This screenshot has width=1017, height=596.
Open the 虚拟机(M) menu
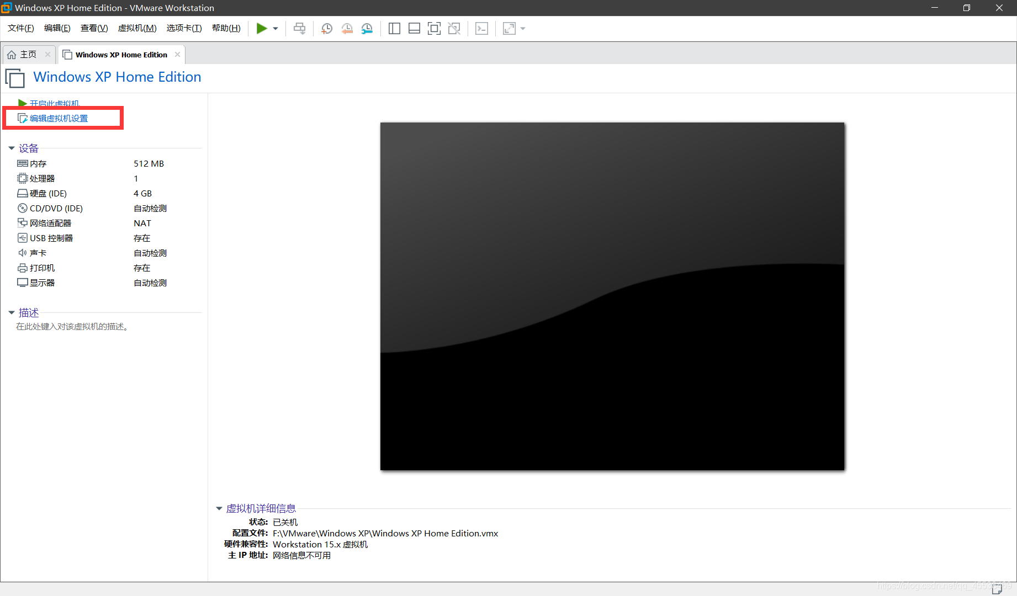pyautogui.click(x=137, y=28)
